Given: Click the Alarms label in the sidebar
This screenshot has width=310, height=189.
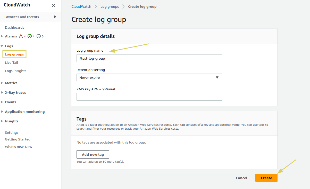Looking at the screenshot, I should coord(11,36).
